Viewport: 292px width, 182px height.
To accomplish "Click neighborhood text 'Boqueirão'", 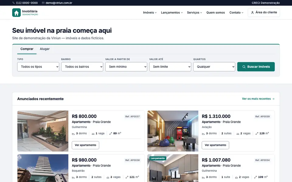I will coord(78,171).
